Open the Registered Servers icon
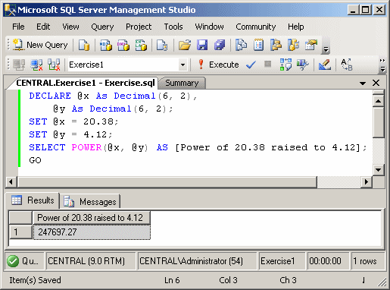 tap(242, 45)
